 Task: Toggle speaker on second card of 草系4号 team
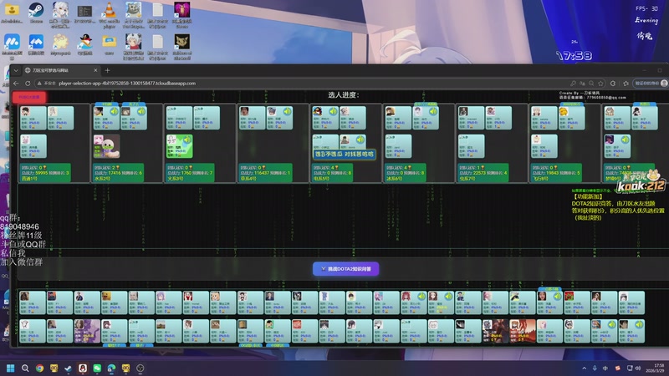coord(287,112)
